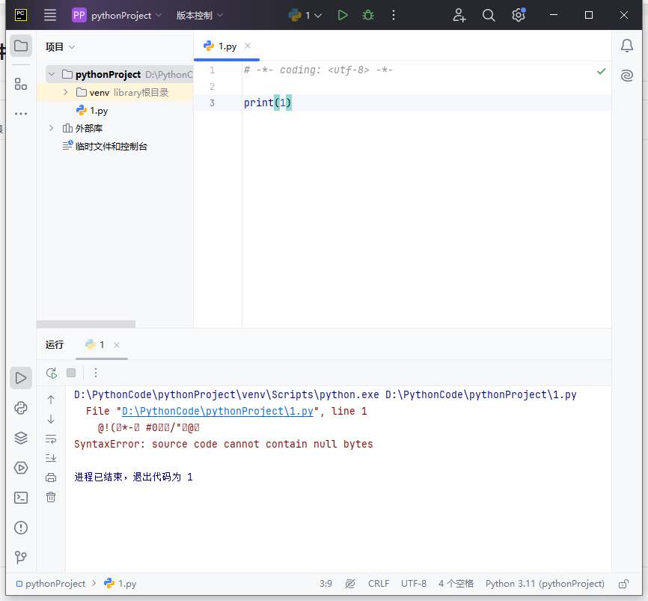The width and height of the screenshot is (648, 601).
Task: Clear all Run console output with trash icon
Action: 51,497
